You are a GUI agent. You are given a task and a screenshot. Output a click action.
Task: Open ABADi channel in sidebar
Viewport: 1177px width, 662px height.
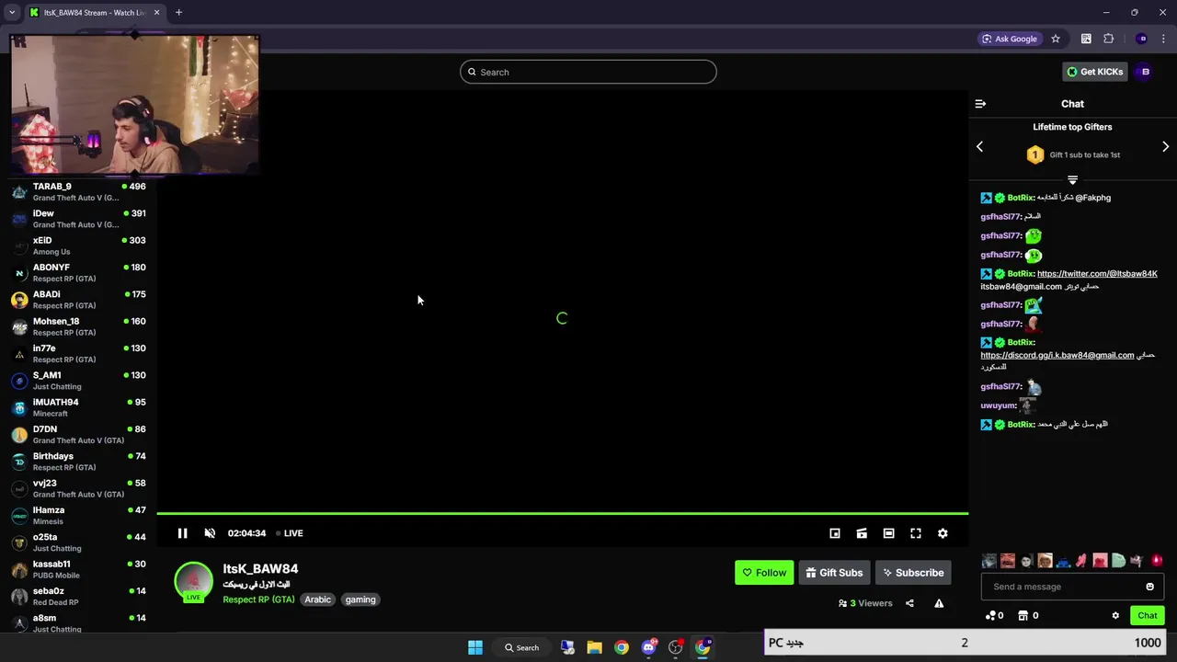(78, 300)
